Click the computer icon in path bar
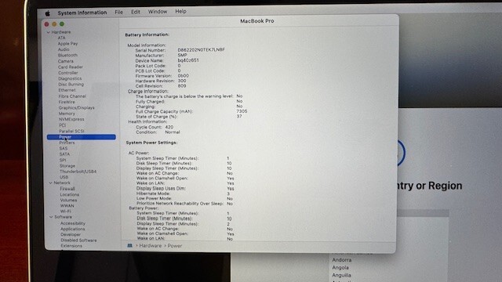This screenshot has height=282, width=502. click(x=129, y=245)
